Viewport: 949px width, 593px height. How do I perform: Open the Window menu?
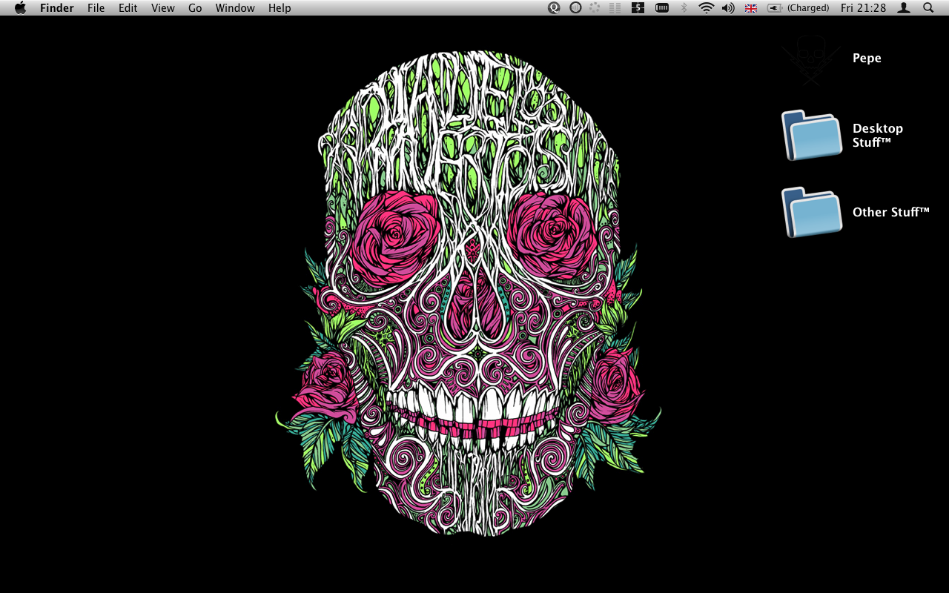(x=235, y=8)
